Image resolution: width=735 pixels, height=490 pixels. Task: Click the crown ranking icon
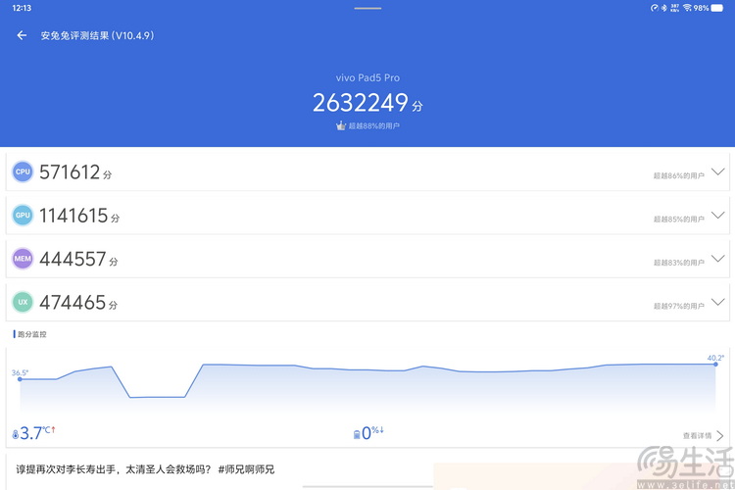tap(341, 125)
